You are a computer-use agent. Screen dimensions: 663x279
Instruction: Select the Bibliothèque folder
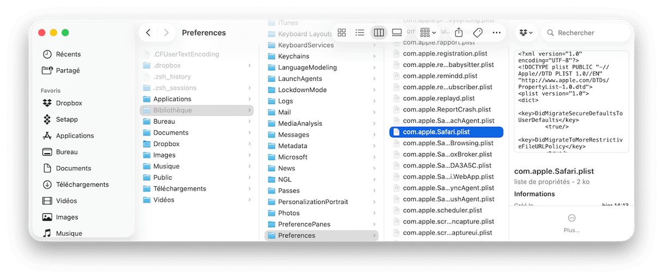click(197, 110)
